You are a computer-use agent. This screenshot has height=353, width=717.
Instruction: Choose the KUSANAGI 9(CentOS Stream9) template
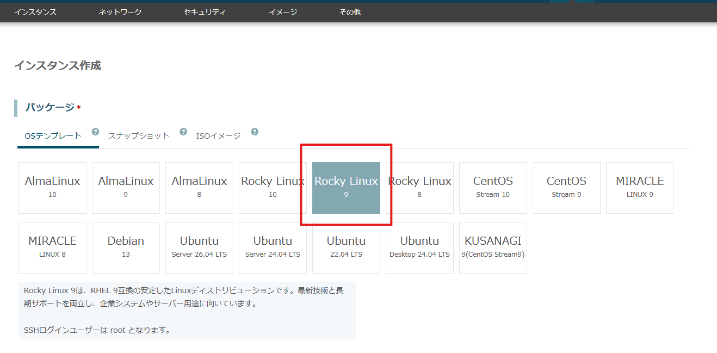493,247
